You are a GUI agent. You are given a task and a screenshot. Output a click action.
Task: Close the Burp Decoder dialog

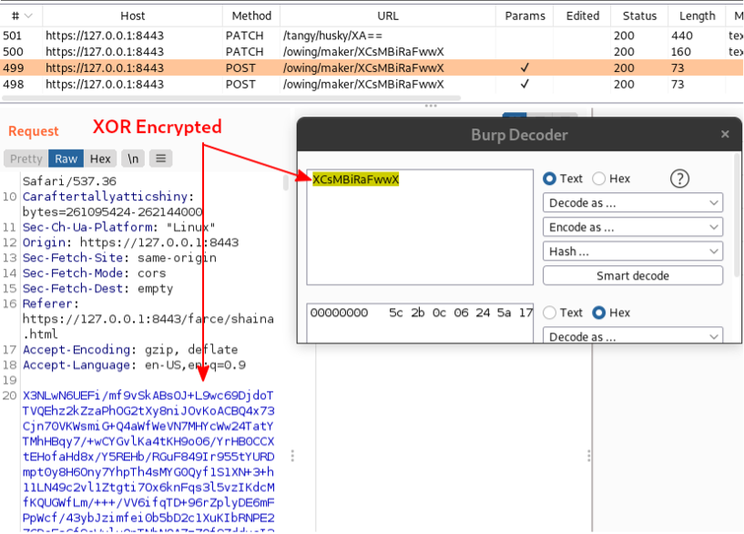725,135
